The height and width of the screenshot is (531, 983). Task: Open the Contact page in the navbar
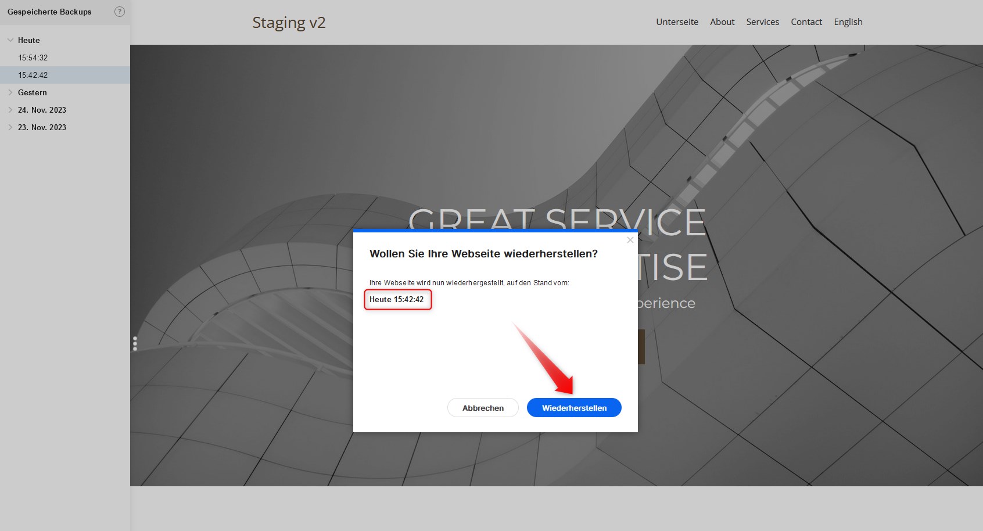tap(806, 21)
